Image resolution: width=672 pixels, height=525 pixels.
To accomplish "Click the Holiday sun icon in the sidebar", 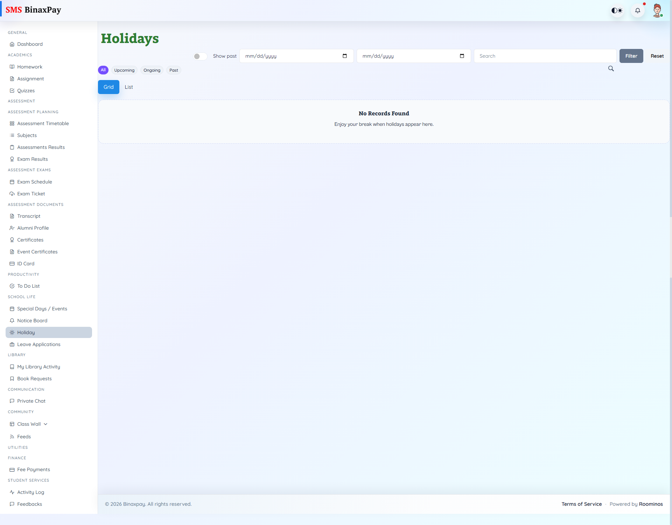I will [x=12, y=332].
